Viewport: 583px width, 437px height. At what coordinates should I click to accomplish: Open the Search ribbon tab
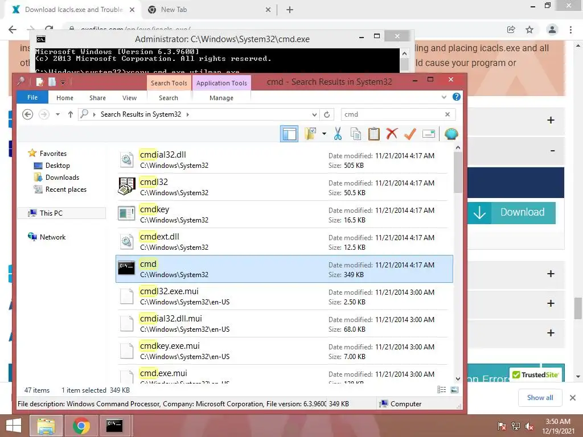pos(169,98)
